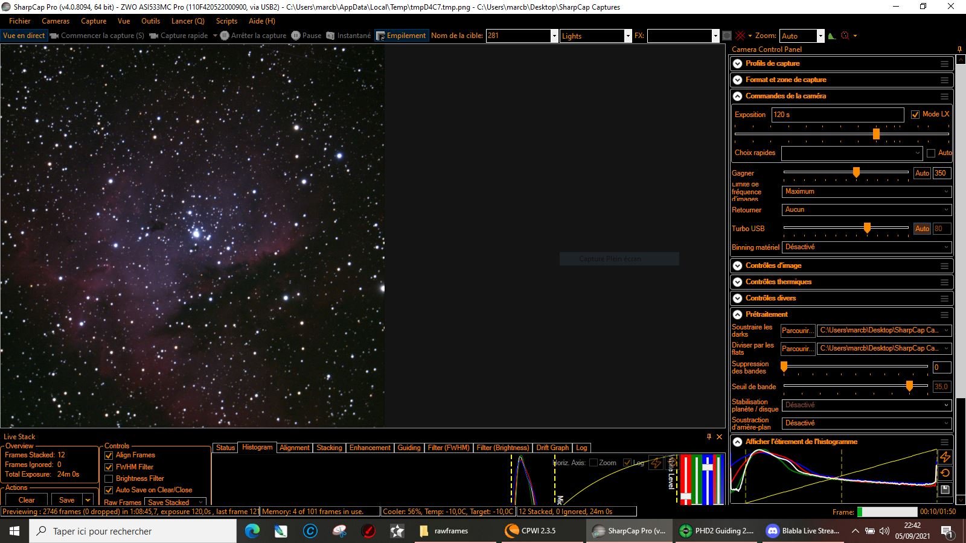Open the Prétraitement panel menu icon

(944, 314)
